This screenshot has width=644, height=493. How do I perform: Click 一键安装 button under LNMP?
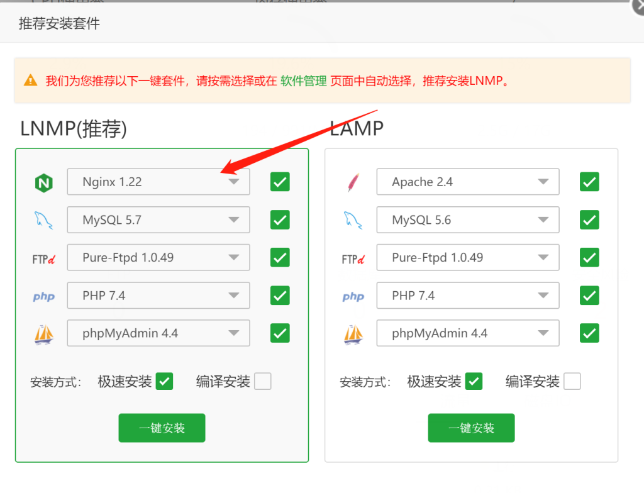click(x=162, y=428)
